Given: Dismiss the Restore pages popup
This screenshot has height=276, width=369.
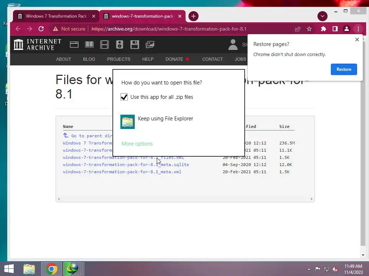Looking at the screenshot, I should point(357,40).
